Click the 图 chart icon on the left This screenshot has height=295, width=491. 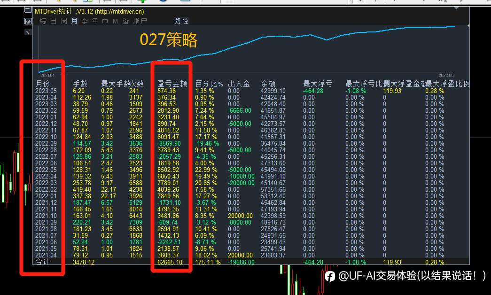click(x=28, y=21)
